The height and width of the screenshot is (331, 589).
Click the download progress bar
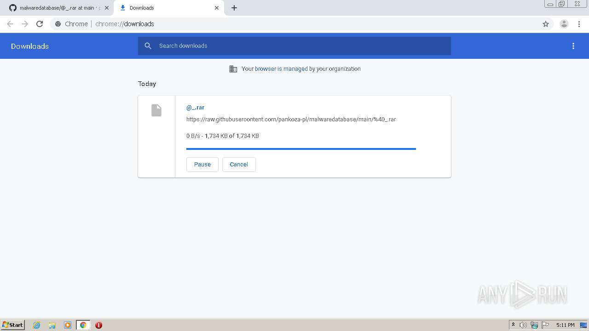pyautogui.click(x=301, y=149)
